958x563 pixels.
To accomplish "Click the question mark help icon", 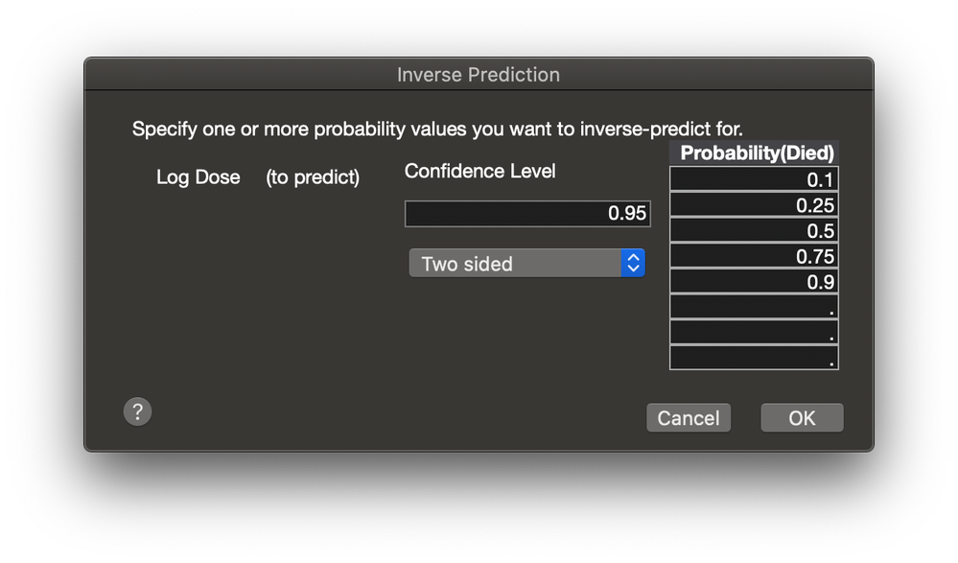I will (x=137, y=411).
